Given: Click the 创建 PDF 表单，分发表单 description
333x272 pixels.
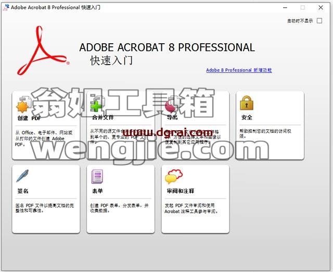Looking at the screenshot, I should [x=119, y=208].
